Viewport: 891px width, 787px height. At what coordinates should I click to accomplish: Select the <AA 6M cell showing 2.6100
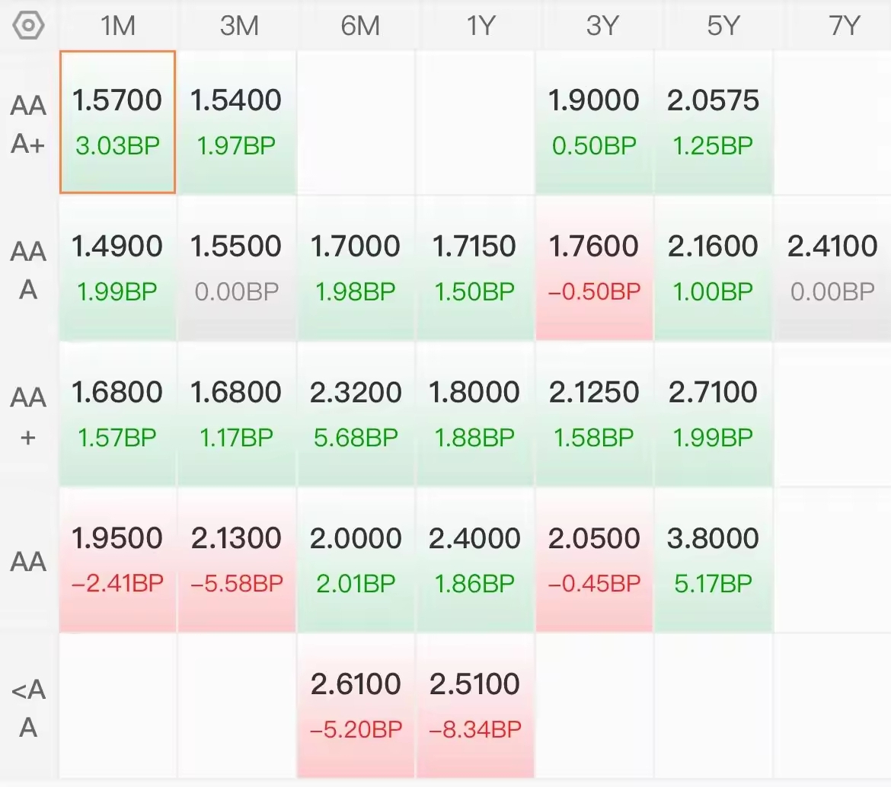click(x=356, y=706)
